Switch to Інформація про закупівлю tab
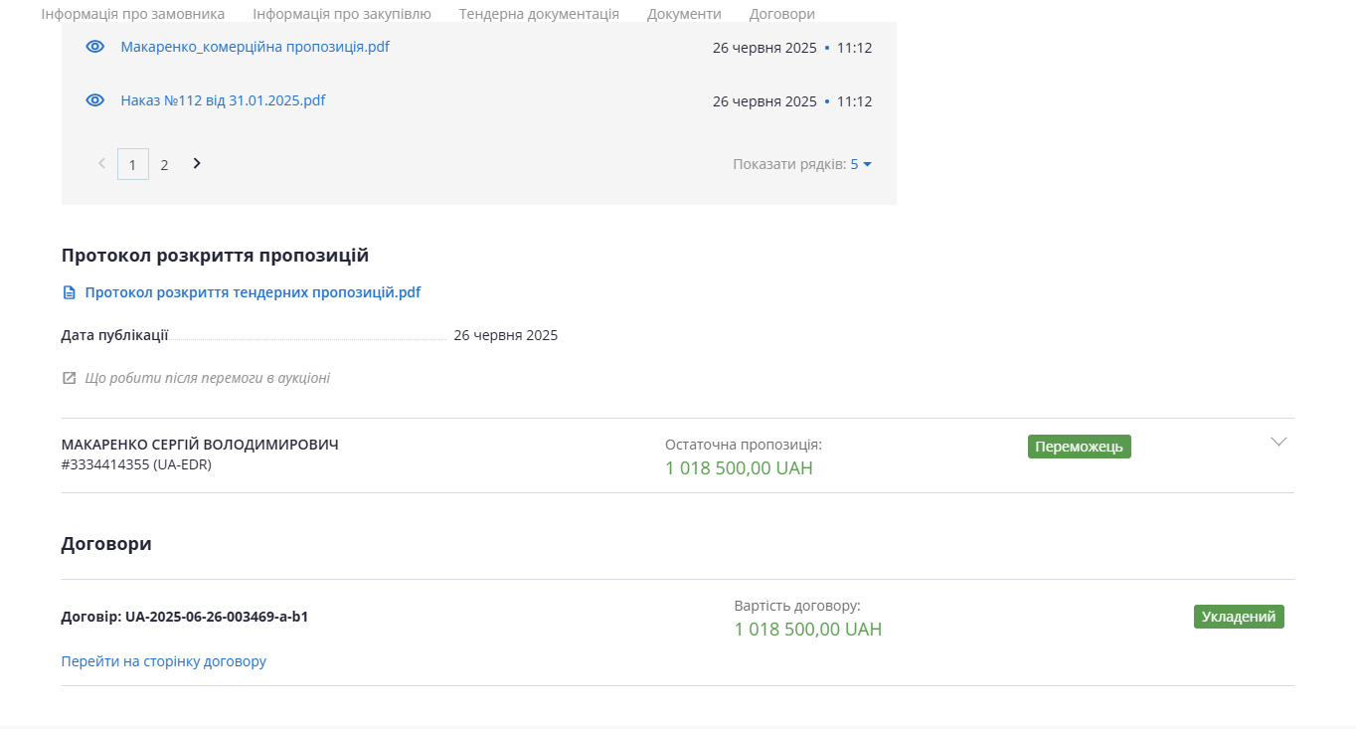 point(342,14)
